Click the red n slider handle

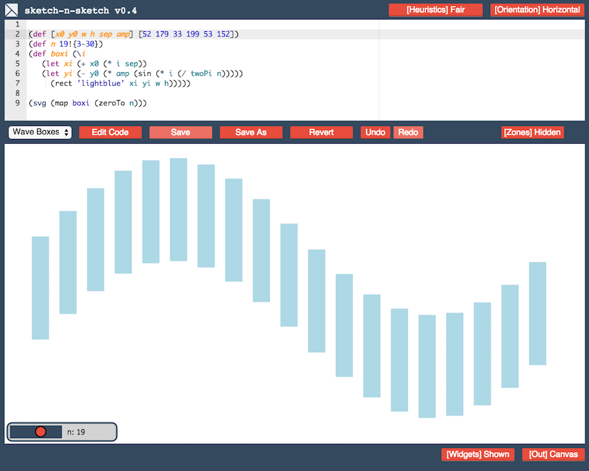point(41,432)
